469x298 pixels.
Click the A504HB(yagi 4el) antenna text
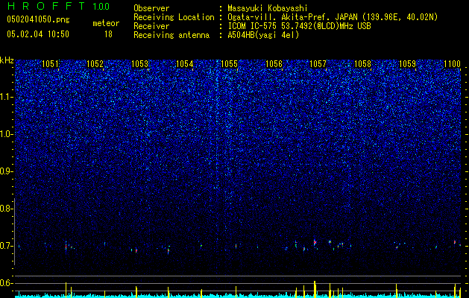click(x=263, y=35)
